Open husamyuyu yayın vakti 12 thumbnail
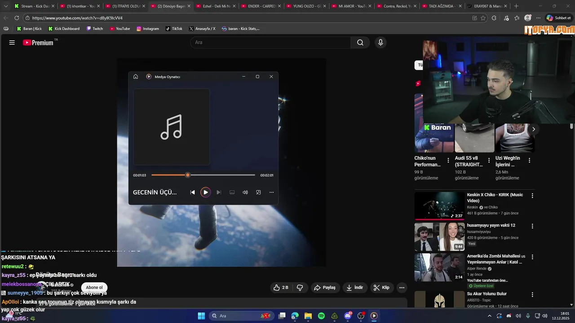This screenshot has width=575, height=323. point(439,237)
